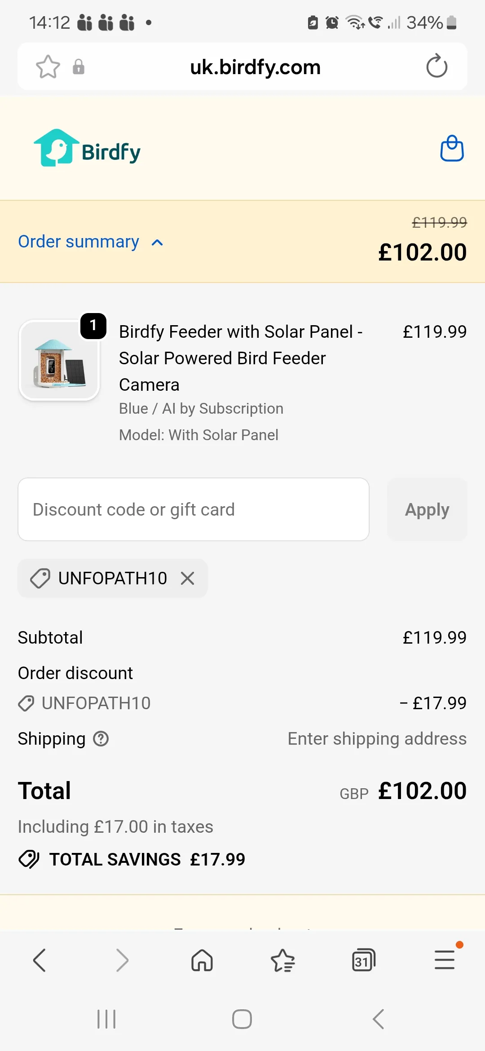Open the browser hamburger menu
Viewport: 485px width, 1051px height.
click(445, 960)
